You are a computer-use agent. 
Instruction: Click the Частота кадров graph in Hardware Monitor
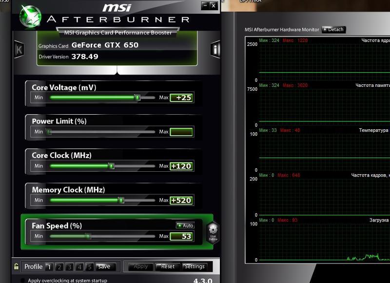coord(324,197)
